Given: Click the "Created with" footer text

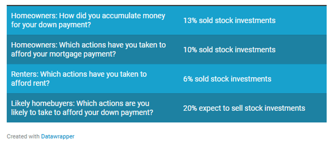Looking at the screenshot, I should pos(23,136).
